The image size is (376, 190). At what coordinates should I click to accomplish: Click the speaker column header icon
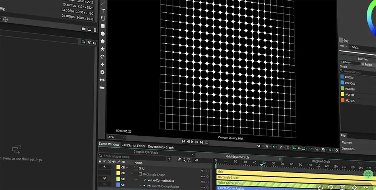[114, 162]
